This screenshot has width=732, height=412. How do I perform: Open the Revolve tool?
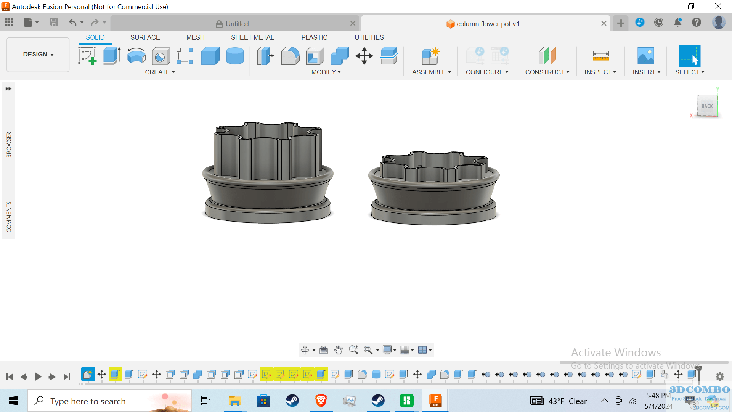click(136, 56)
